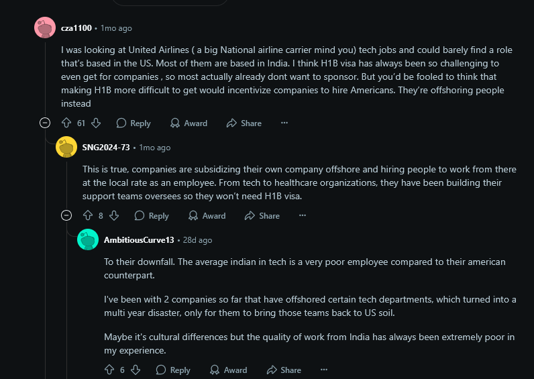Upvote SNG2024-73's reply
Image resolution: width=534 pixels, height=379 pixels.
(87, 215)
